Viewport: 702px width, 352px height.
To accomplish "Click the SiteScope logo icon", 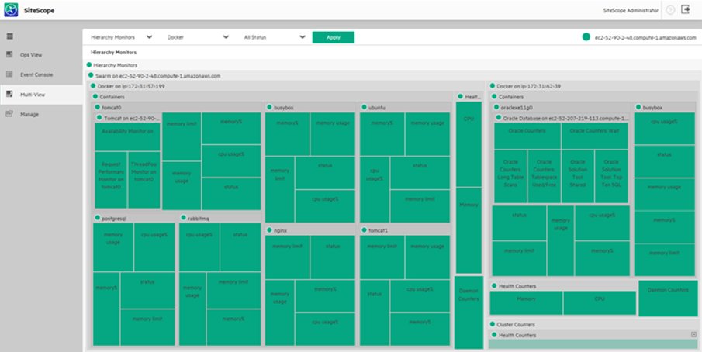I will (x=11, y=10).
